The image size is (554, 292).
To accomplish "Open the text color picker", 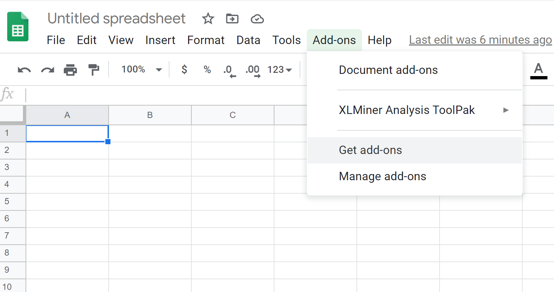I will 538,70.
